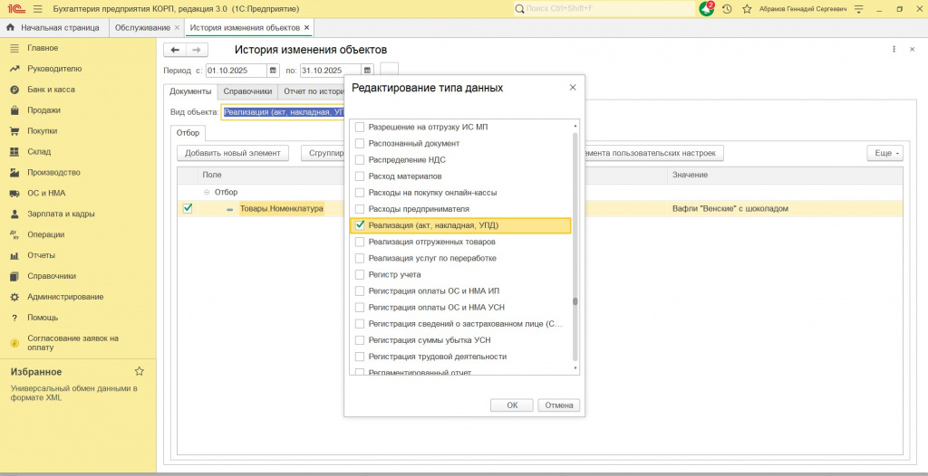928x476 pixels.
Task: Open the Главное section icon
Action: (14, 48)
